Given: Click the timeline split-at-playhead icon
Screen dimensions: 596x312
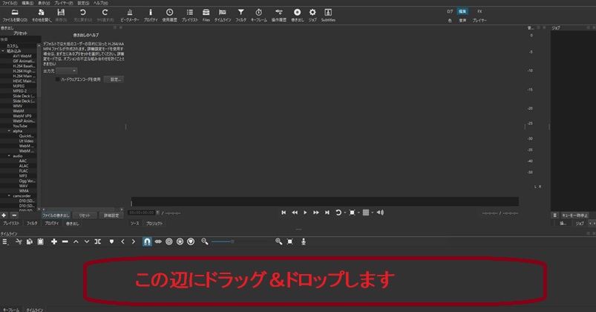Looking at the screenshot, I should [x=99, y=241].
